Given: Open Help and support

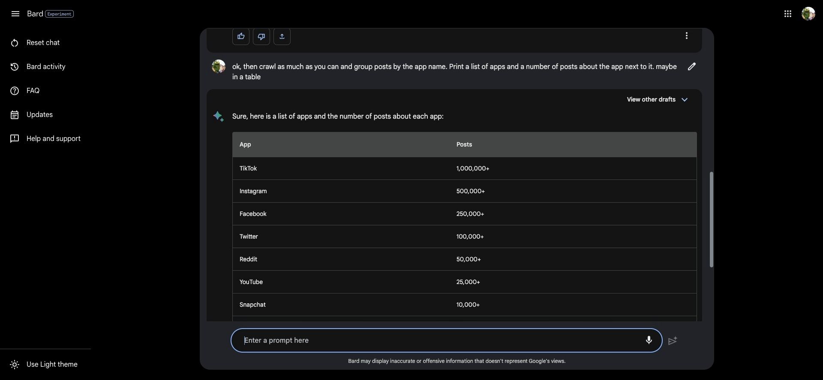Looking at the screenshot, I should pos(54,139).
